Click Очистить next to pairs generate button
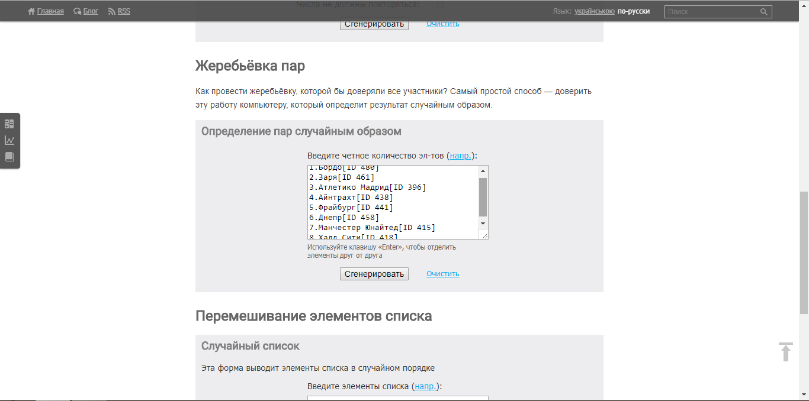Screen dimensions: 809x401 [442, 274]
